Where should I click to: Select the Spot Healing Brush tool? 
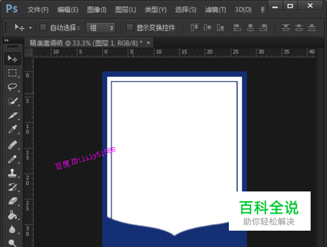click(x=12, y=145)
